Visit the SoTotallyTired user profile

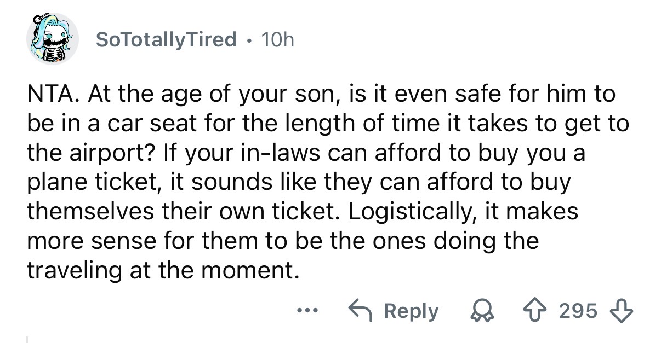point(166,39)
